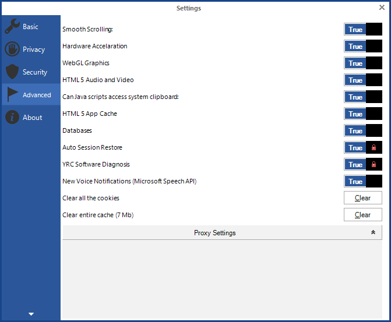391x322 pixels.
Task: Toggle HTML 5 App Cache switch
Action: click(363, 114)
